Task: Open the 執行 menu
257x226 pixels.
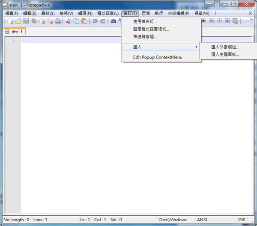Action: point(159,13)
